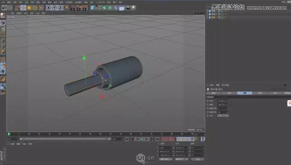Screen dimensions: 291x165
Task: Click the timeline frame range slider bar
Action: click(x=65, y=139)
